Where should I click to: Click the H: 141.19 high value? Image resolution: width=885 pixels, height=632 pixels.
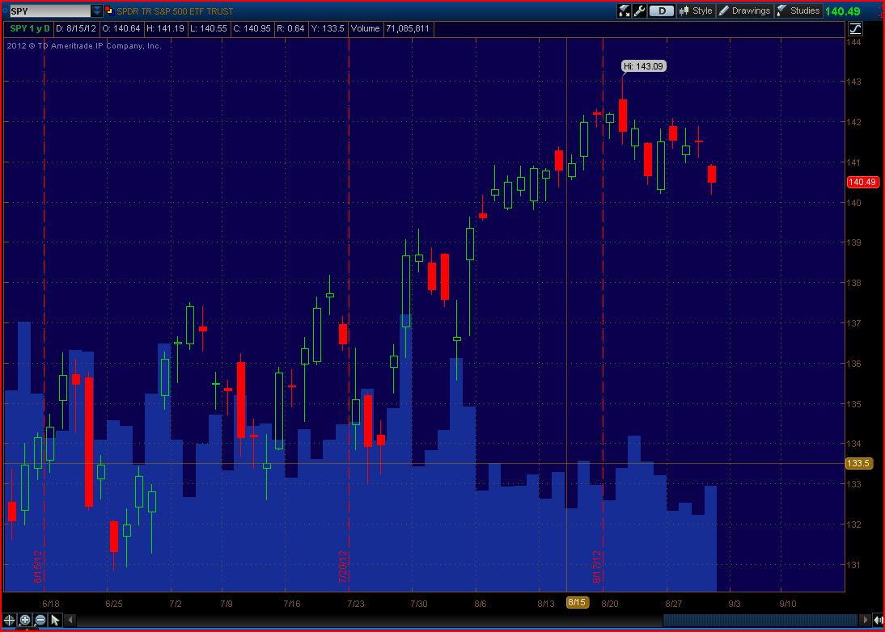coord(165,28)
